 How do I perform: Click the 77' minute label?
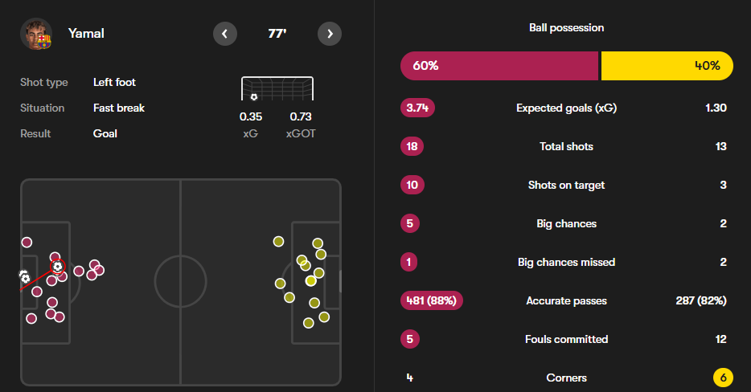277,34
